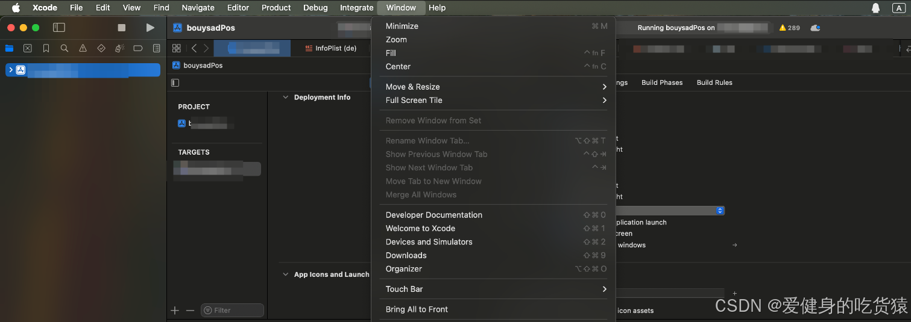Image resolution: width=911 pixels, height=322 pixels.
Task: Open the Downloads window entry
Action: [493, 256]
